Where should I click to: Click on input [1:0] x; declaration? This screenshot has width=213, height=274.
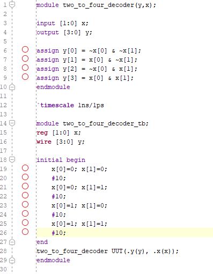62,23
